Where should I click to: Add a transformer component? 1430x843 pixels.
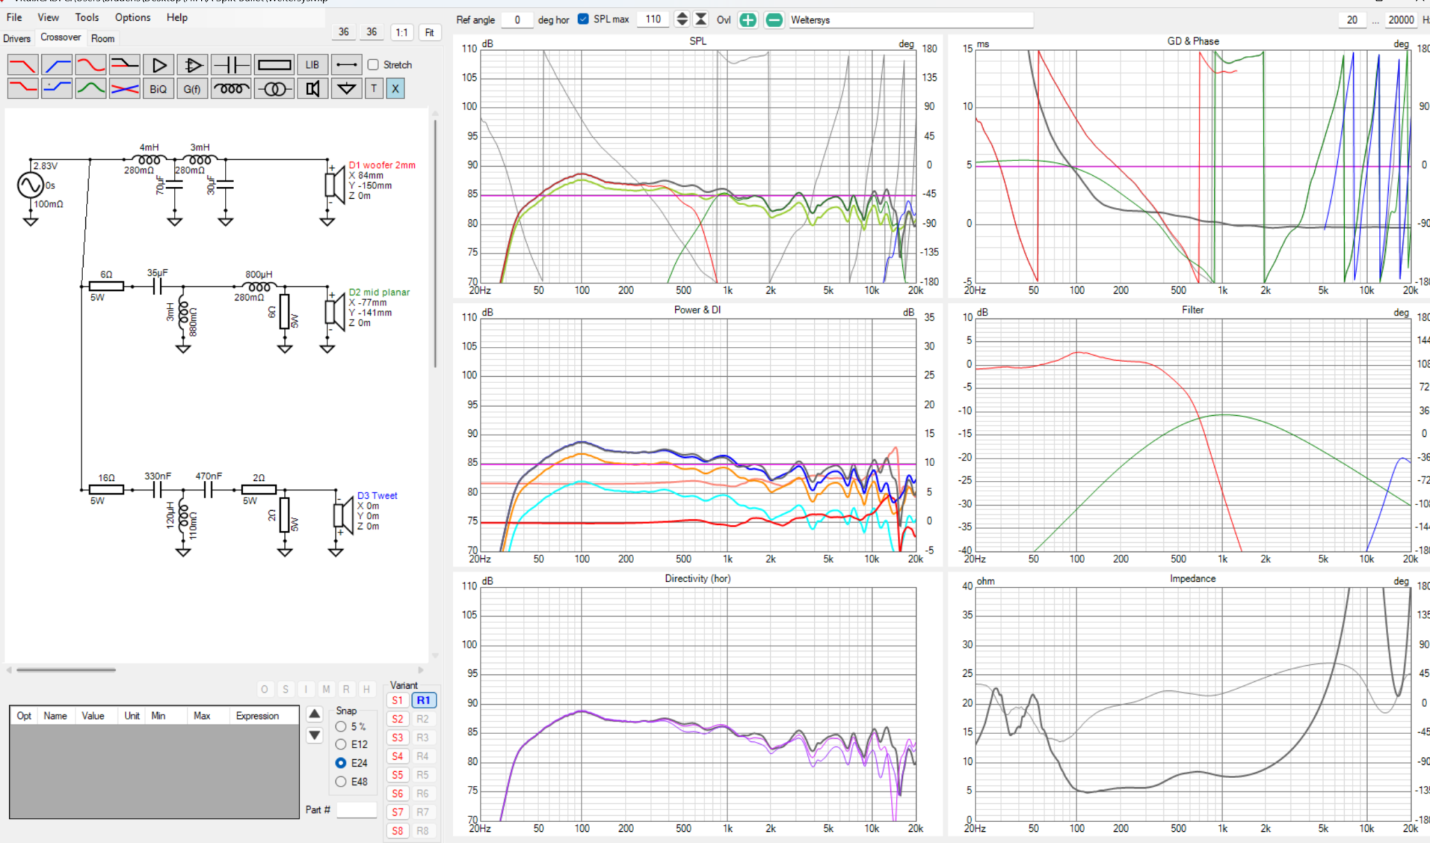[274, 89]
